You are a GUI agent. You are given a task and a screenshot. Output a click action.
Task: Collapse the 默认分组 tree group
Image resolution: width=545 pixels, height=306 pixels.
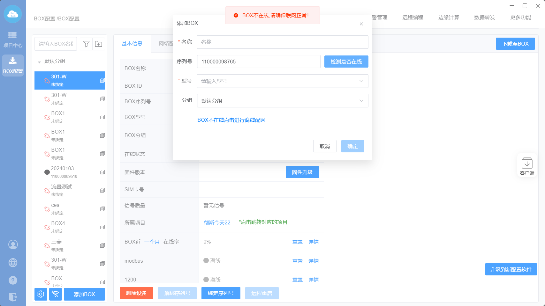[39, 62]
